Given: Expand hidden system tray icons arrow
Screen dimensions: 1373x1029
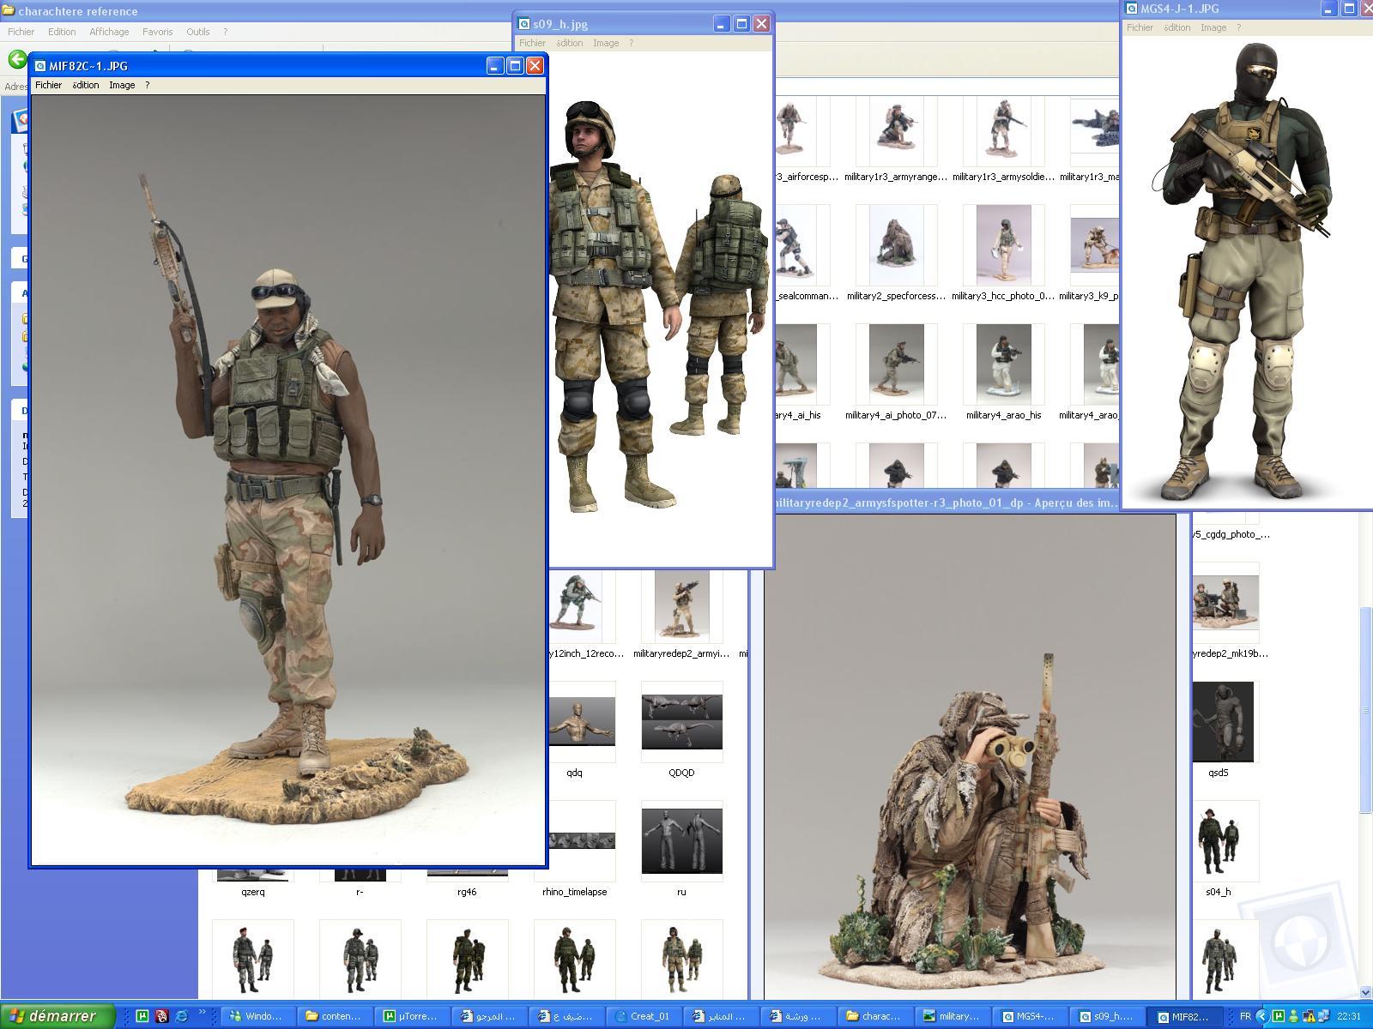Looking at the screenshot, I should 1261,1016.
